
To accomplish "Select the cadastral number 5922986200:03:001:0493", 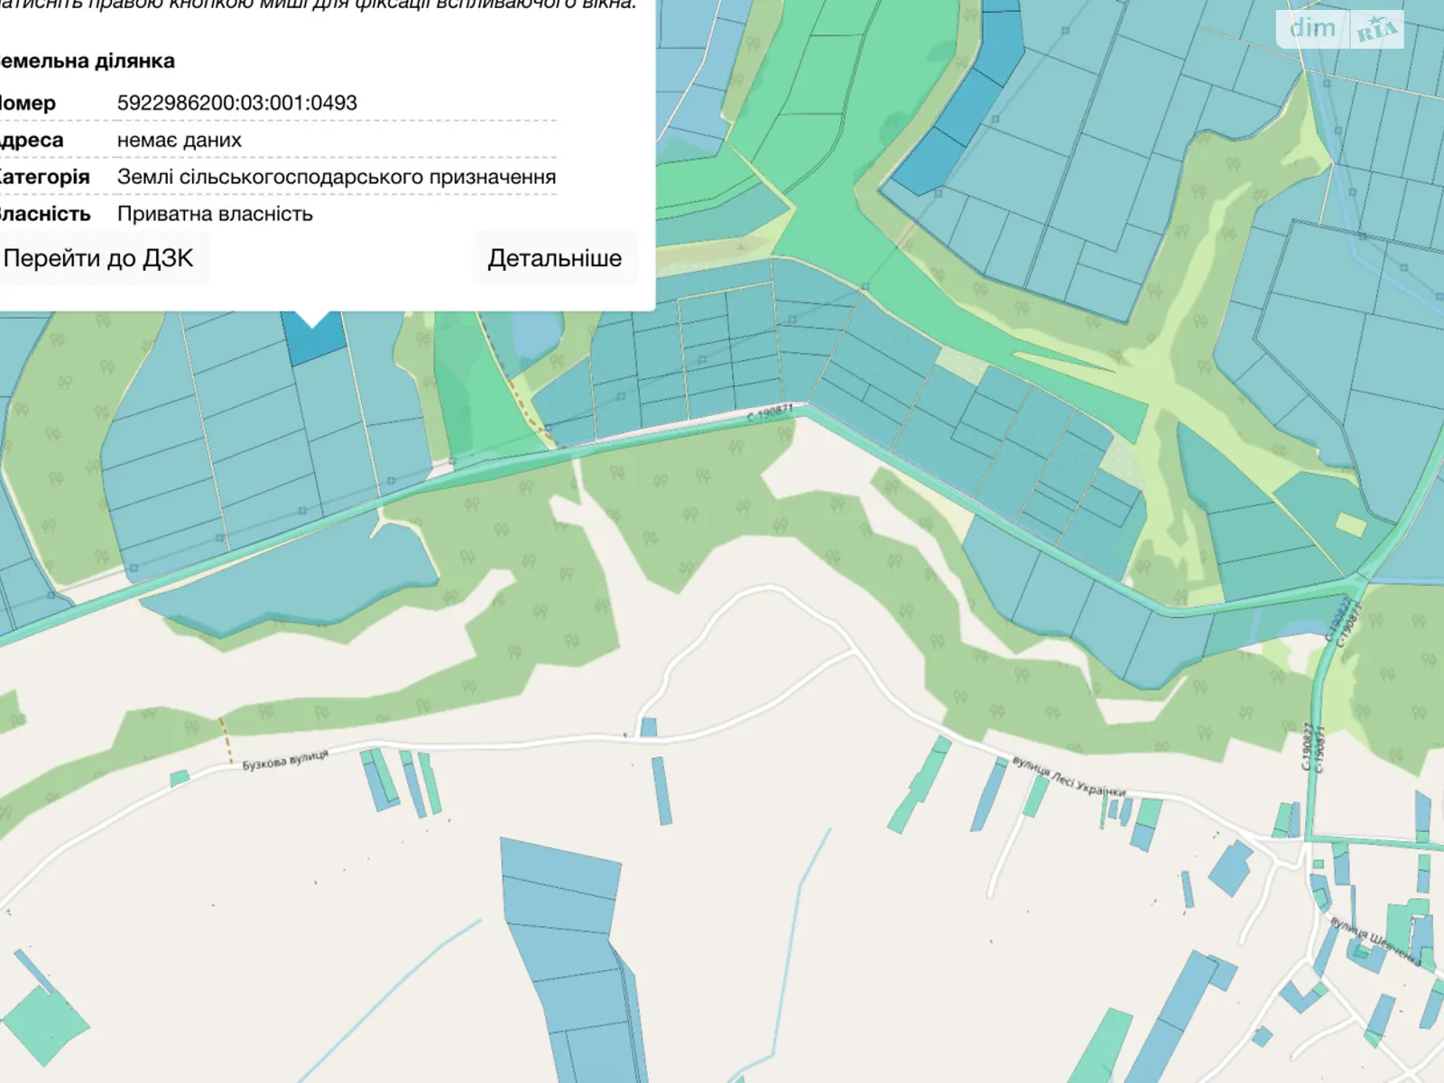I will coord(236,103).
